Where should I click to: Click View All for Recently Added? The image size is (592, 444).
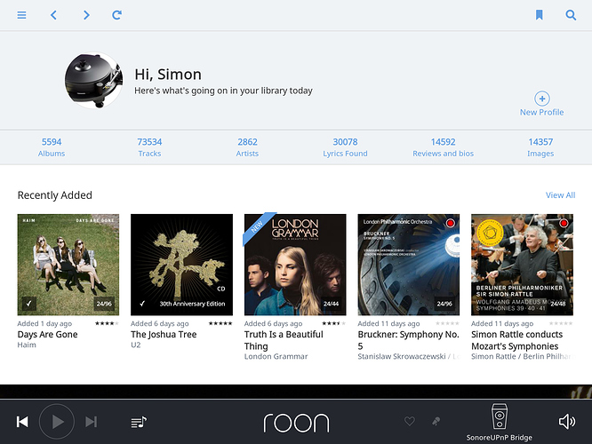click(x=560, y=195)
